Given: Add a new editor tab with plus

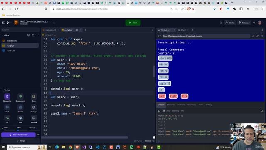Looking at the screenshot, I should [86, 30].
